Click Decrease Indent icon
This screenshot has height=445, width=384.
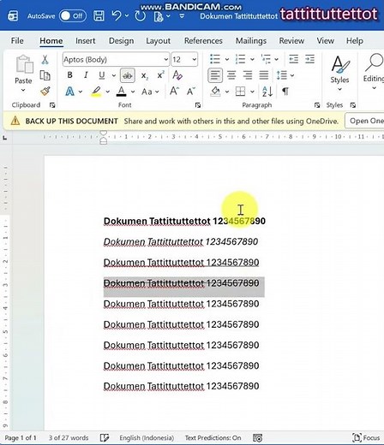[293, 59]
